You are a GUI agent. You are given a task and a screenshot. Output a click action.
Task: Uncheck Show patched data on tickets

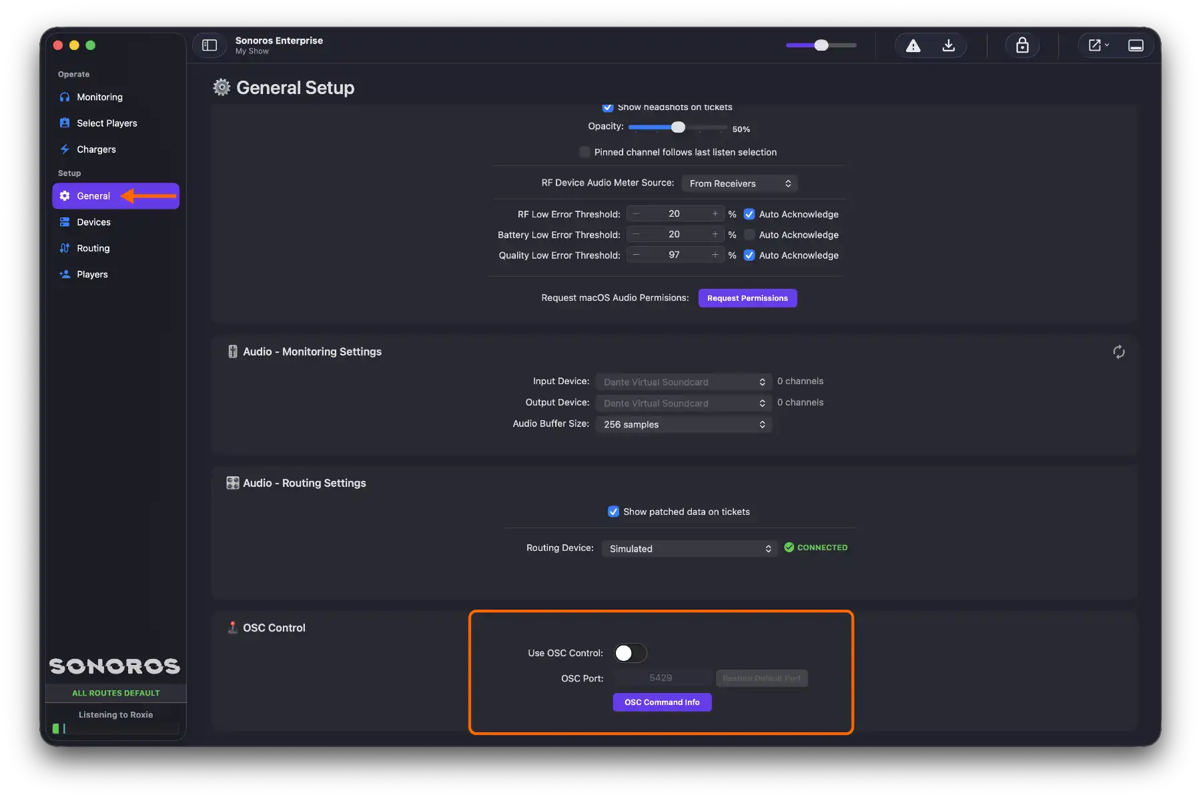pos(613,512)
